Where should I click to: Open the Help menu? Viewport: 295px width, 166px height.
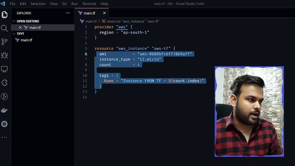[104, 4]
